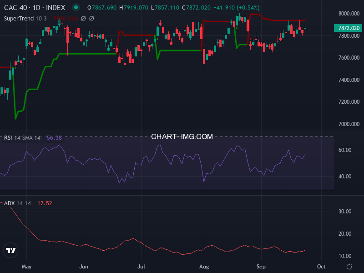
Task: Click the 8000.000 price axis label
Action: coord(349,14)
